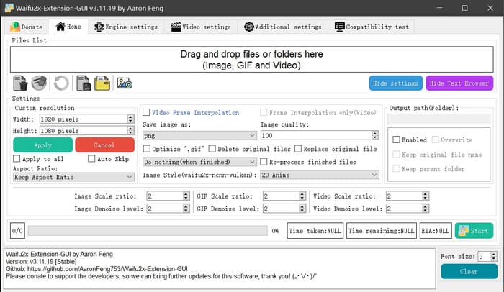This screenshot has width=504, height=292.
Task: Open the Donate tab
Action: (x=27, y=27)
